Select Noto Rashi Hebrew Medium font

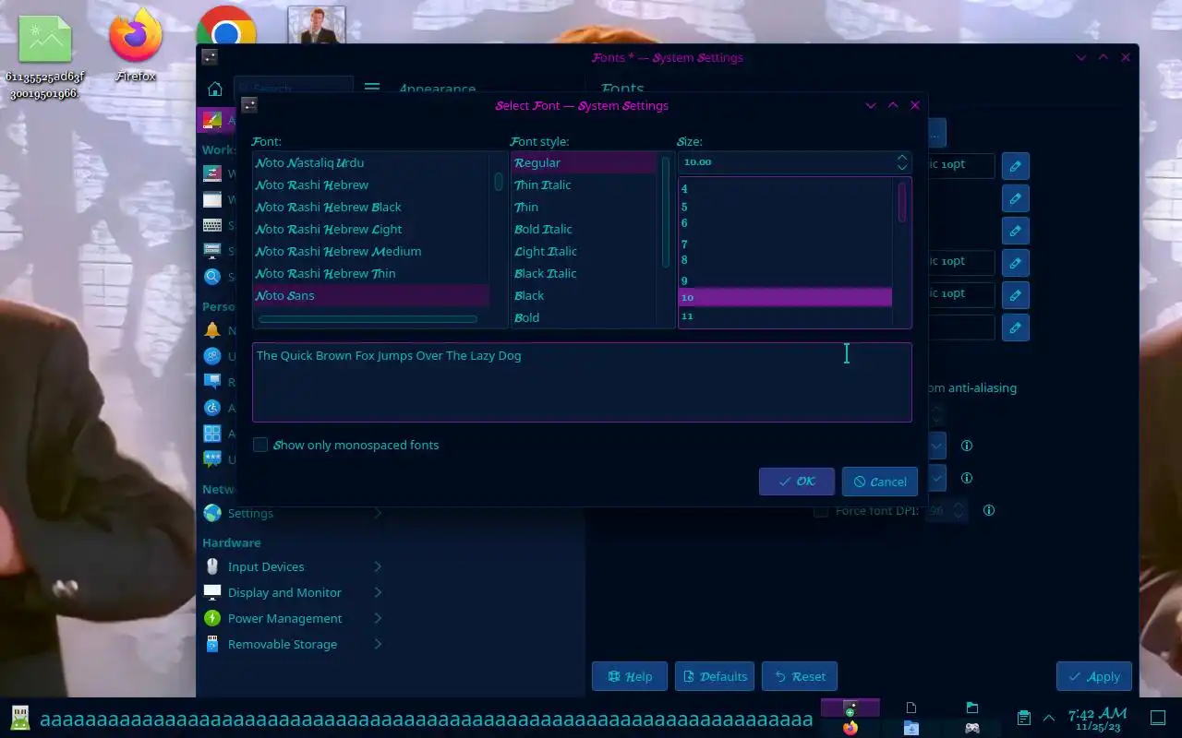click(x=371, y=251)
